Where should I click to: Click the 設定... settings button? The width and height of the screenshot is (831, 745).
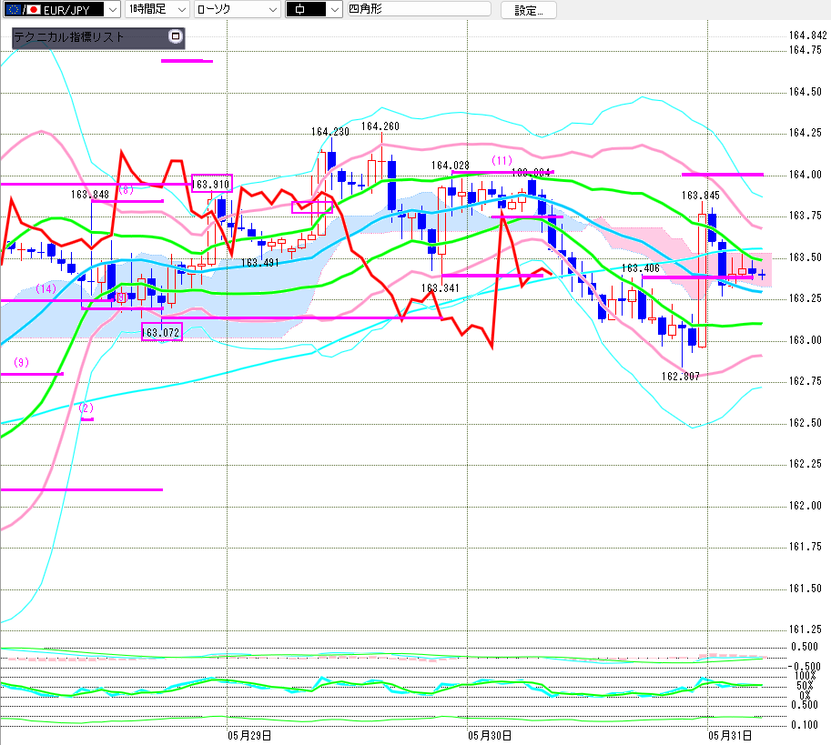coord(529,10)
